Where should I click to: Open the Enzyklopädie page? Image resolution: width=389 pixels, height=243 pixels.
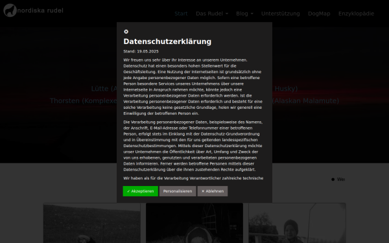point(356,14)
